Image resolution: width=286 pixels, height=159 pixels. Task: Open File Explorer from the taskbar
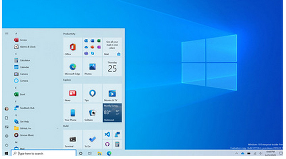point(99,153)
